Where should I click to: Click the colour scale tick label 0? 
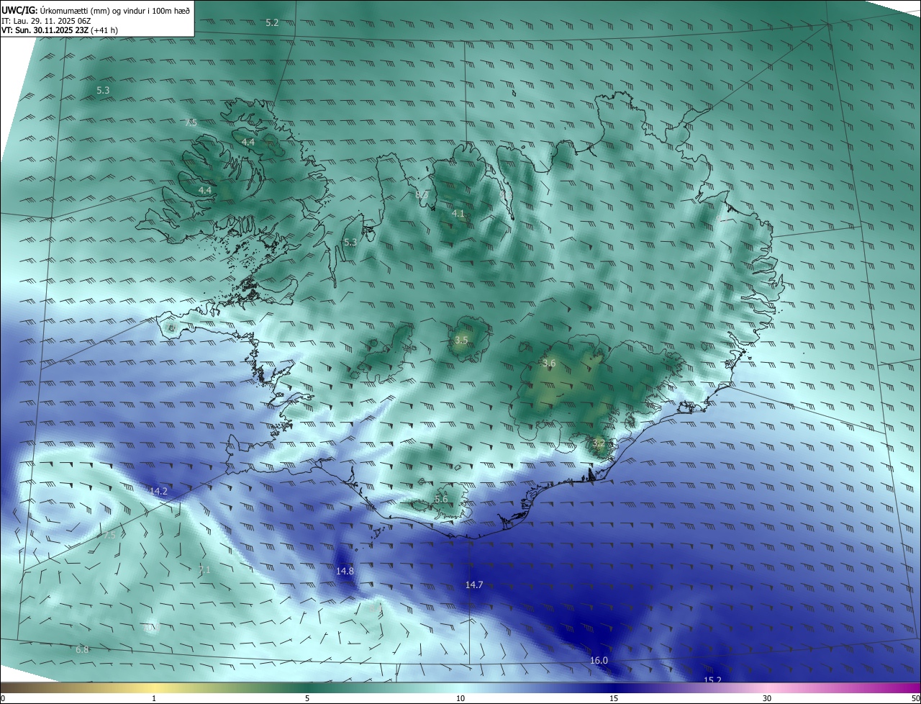[2, 698]
